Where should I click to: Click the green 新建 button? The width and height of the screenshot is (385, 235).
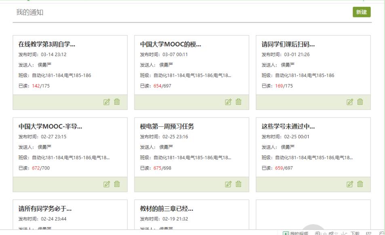point(362,12)
